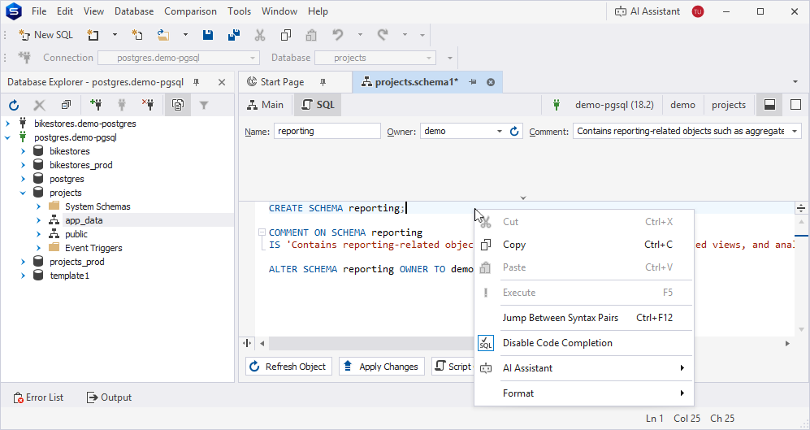Click the Apply Changes button
The image size is (810, 430).
pyautogui.click(x=382, y=367)
